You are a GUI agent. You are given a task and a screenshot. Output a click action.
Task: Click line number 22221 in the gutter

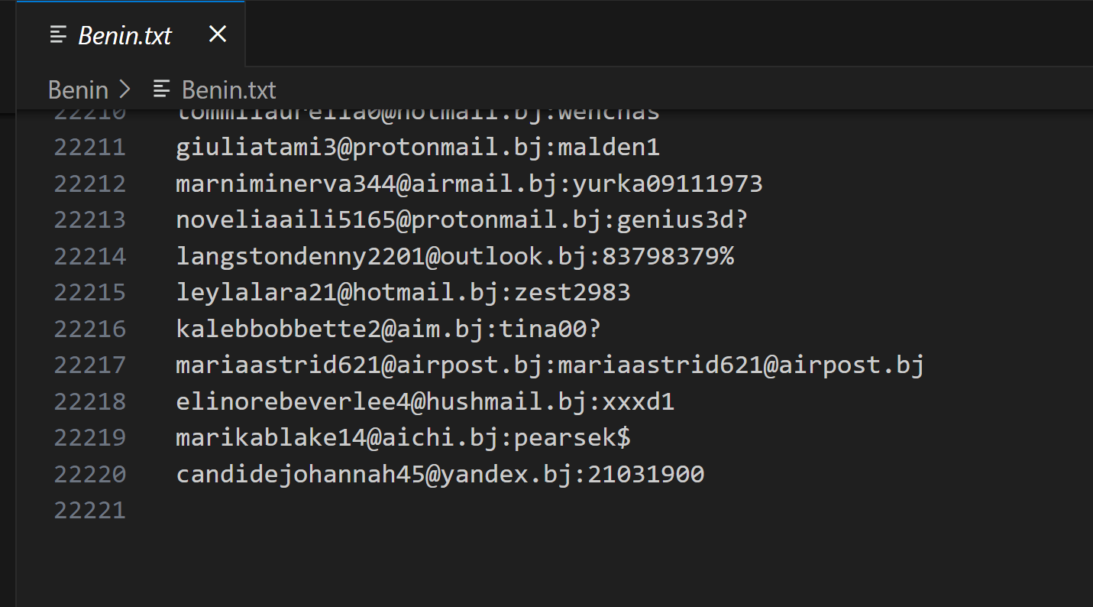point(89,510)
